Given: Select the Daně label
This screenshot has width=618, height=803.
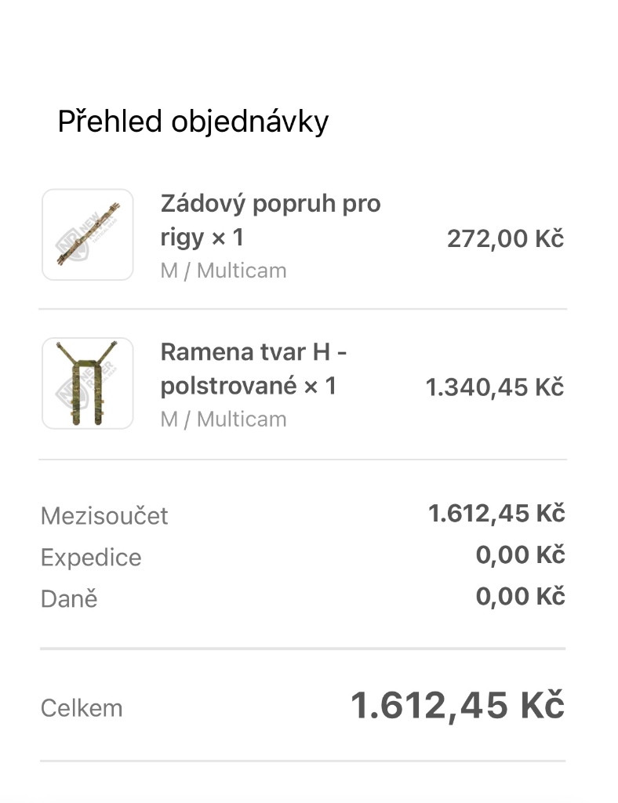Looking at the screenshot, I should (69, 599).
